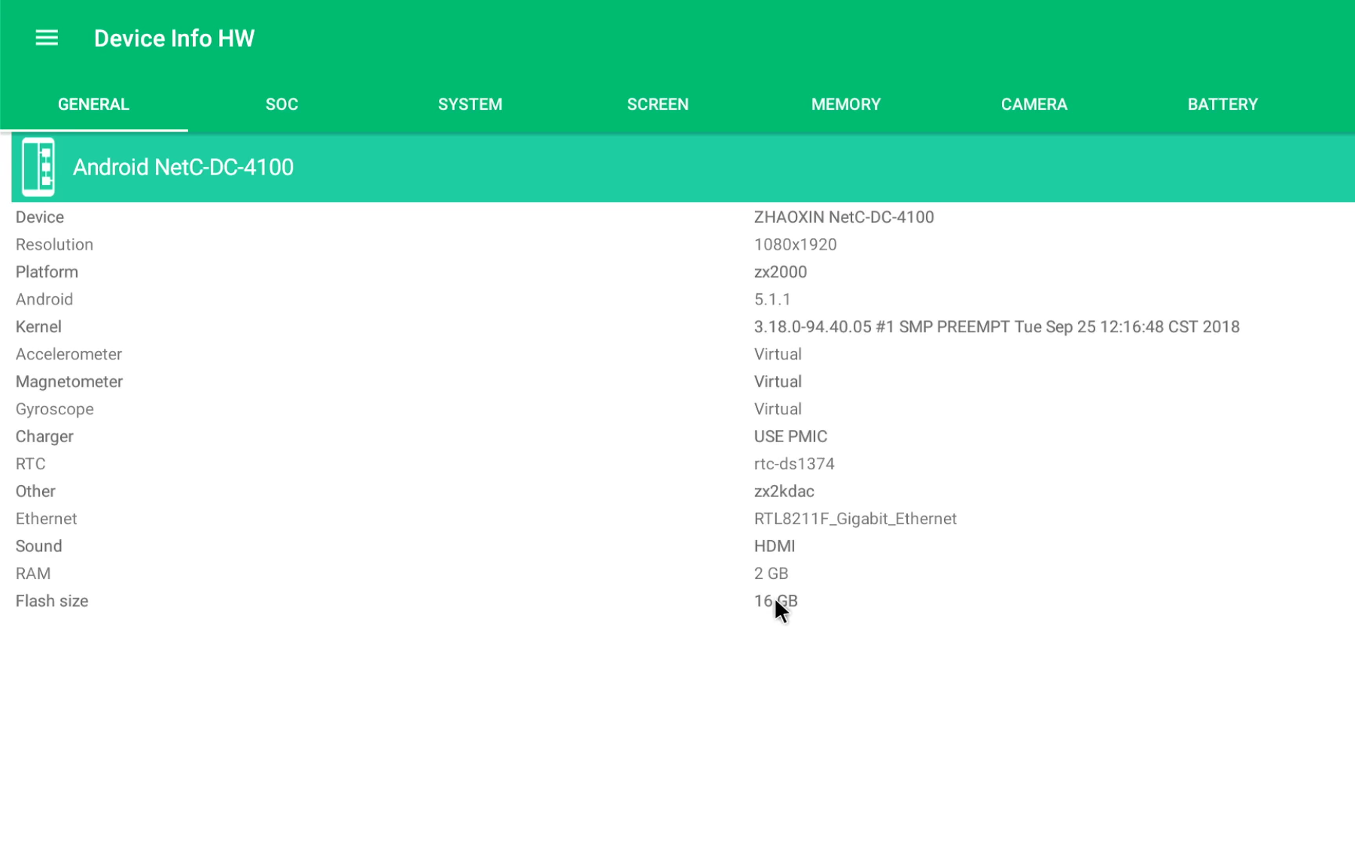Image resolution: width=1355 pixels, height=846 pixels.
Task: Open the SYSTEM tab
Action: tap(470, 105)
